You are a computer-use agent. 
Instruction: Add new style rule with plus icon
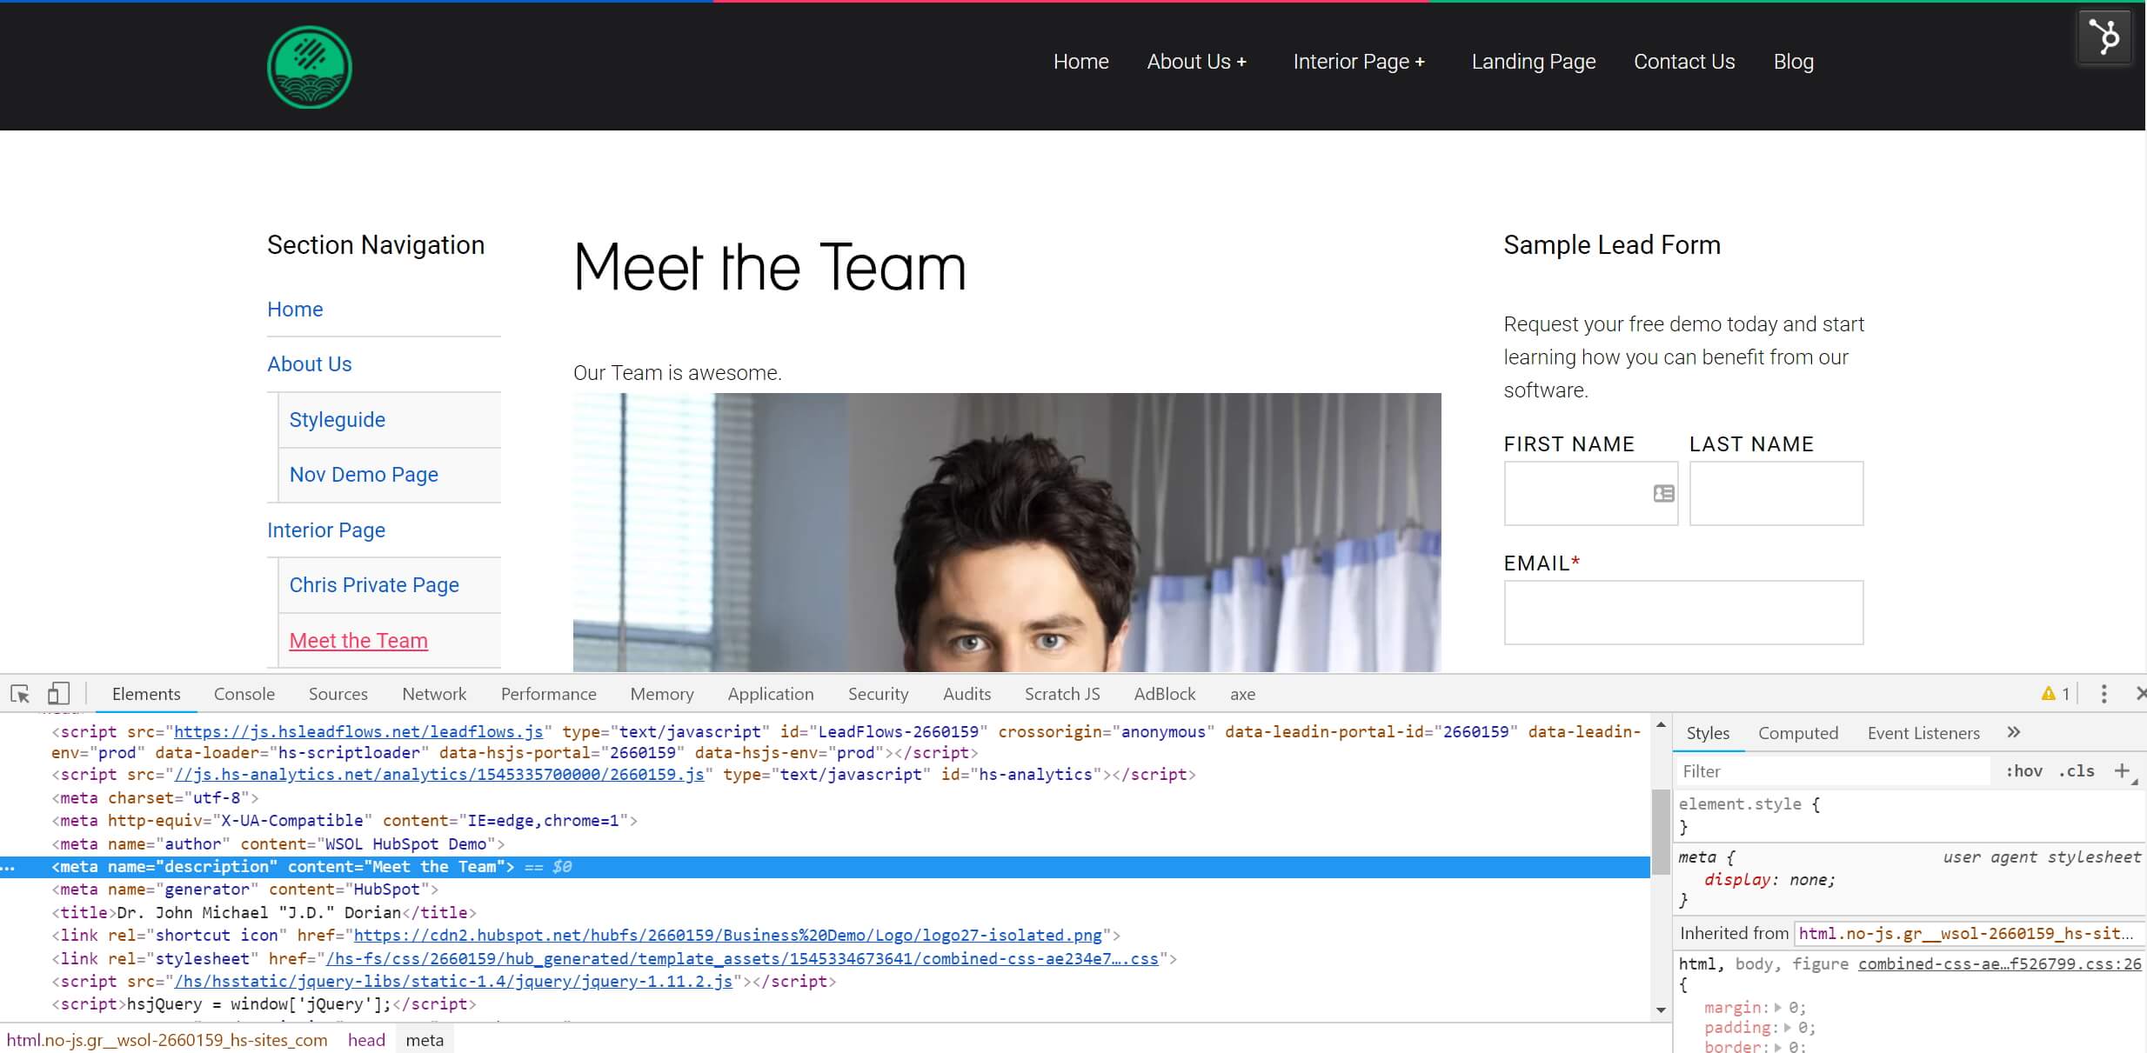[2122, 771]
